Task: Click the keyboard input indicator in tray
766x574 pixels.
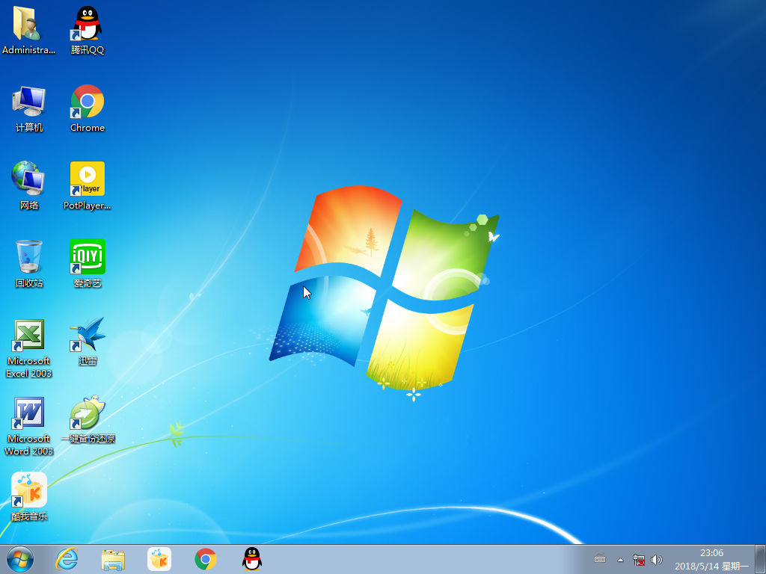Action: 600,559
